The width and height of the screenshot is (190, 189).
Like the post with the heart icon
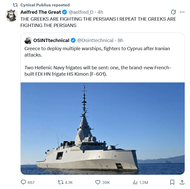pyautogui.click(x=98, y=182)
